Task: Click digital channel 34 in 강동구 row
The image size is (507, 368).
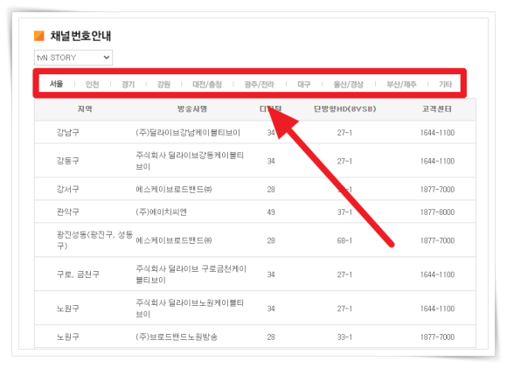Action: (271, 161)
